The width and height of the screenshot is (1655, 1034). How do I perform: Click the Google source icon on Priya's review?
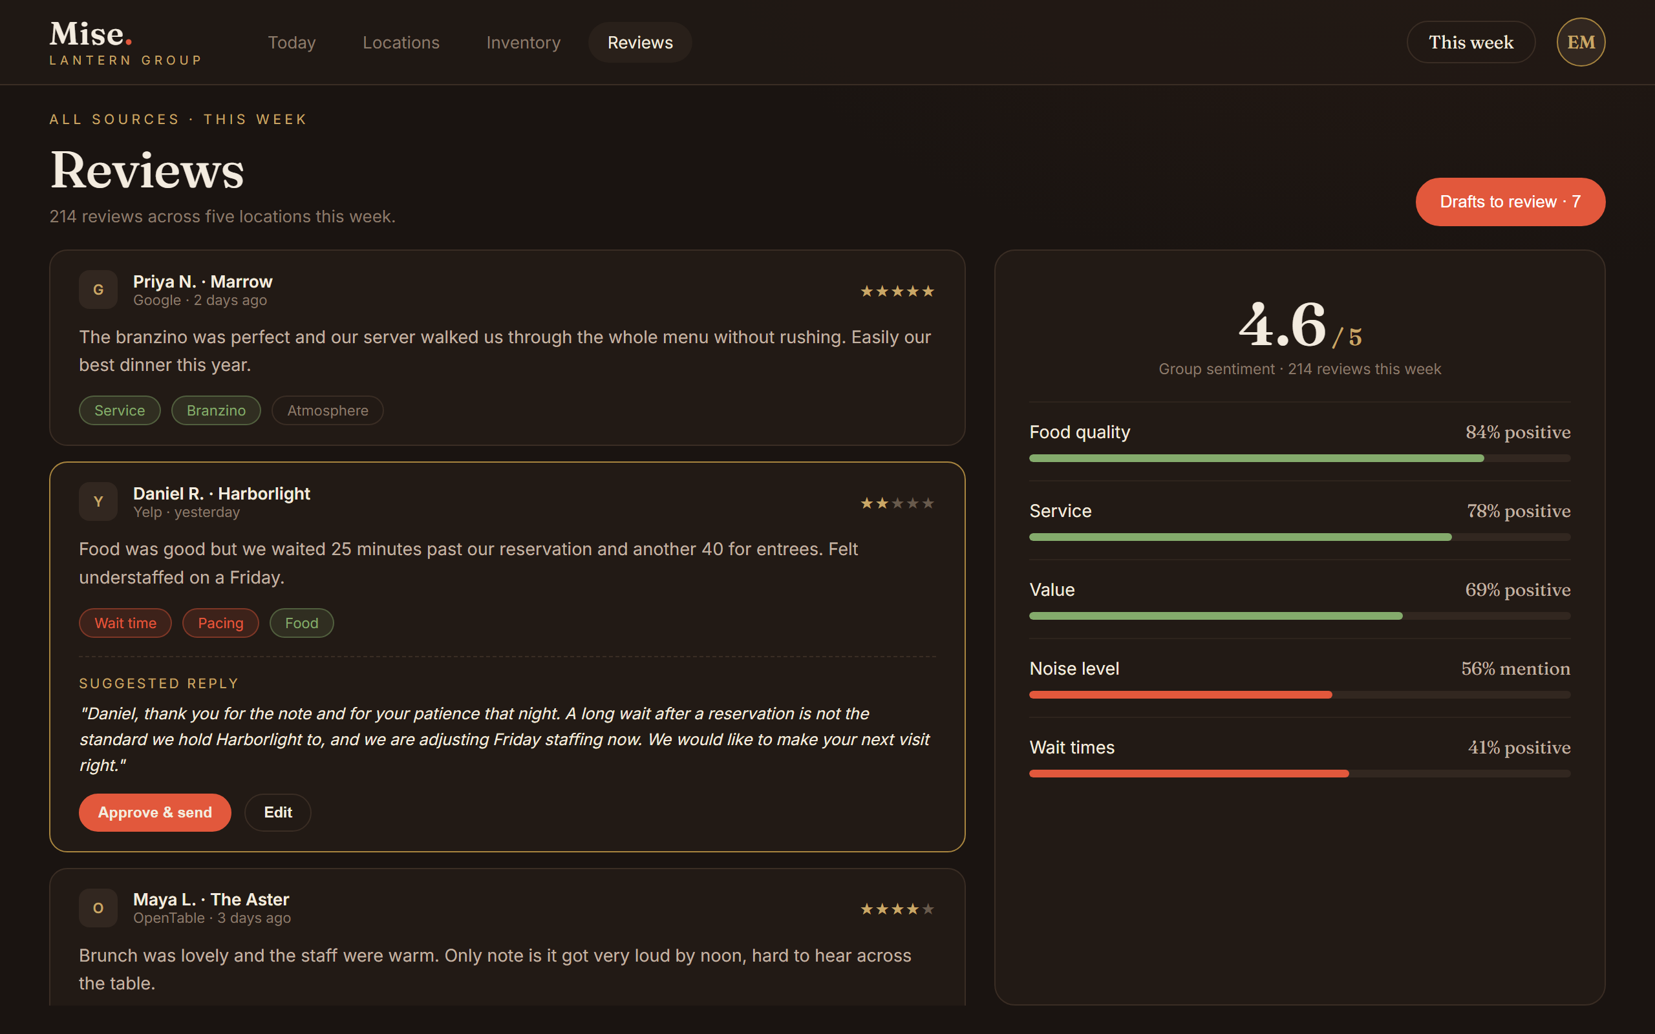[98, 290]
